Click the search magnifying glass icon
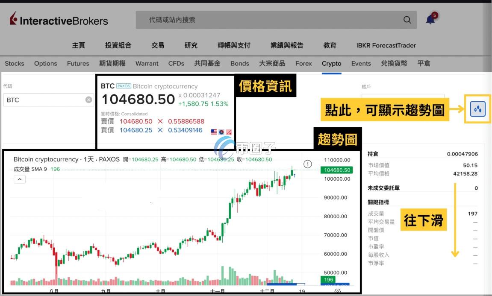The width and height of the screenshot is (492, 296). click(x=407, y=20)
